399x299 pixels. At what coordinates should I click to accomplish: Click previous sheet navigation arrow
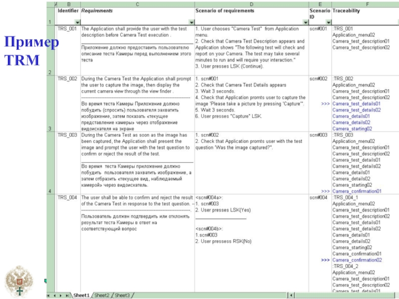[x=55, y=295]
